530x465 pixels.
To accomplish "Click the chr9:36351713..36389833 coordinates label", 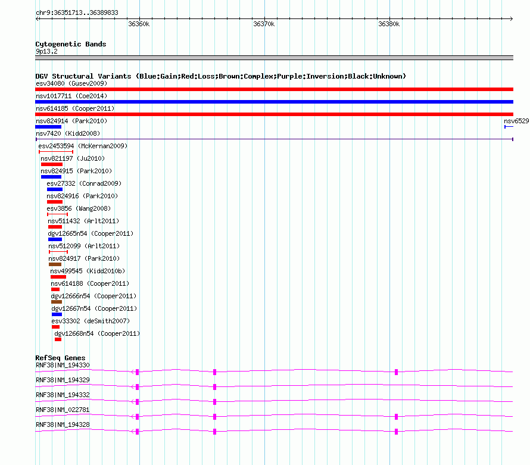I will point(77,13).
